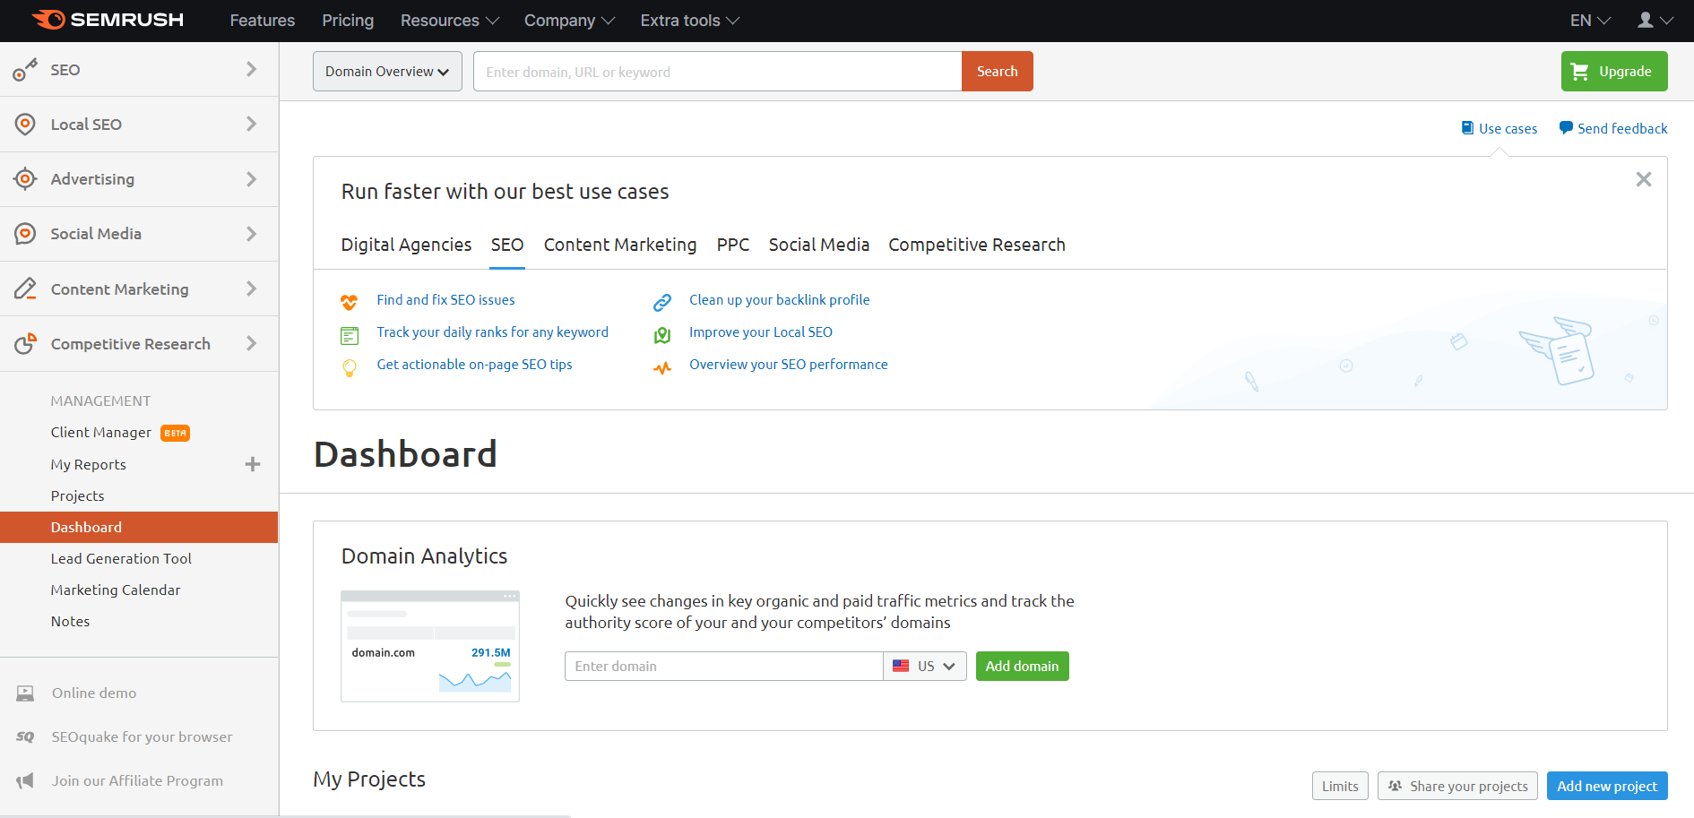Viewport: 1694px width, 818px height.
Task: Click the Use cases book icon
Action: [1467, 128]
